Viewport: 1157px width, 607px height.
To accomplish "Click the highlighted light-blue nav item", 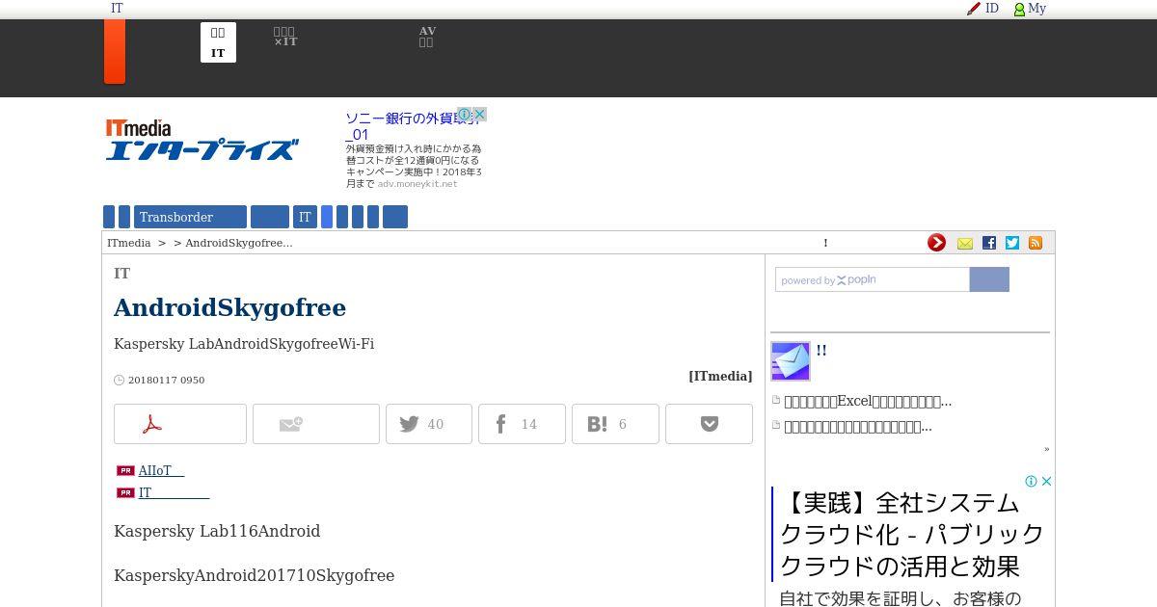I will [327, 217].
